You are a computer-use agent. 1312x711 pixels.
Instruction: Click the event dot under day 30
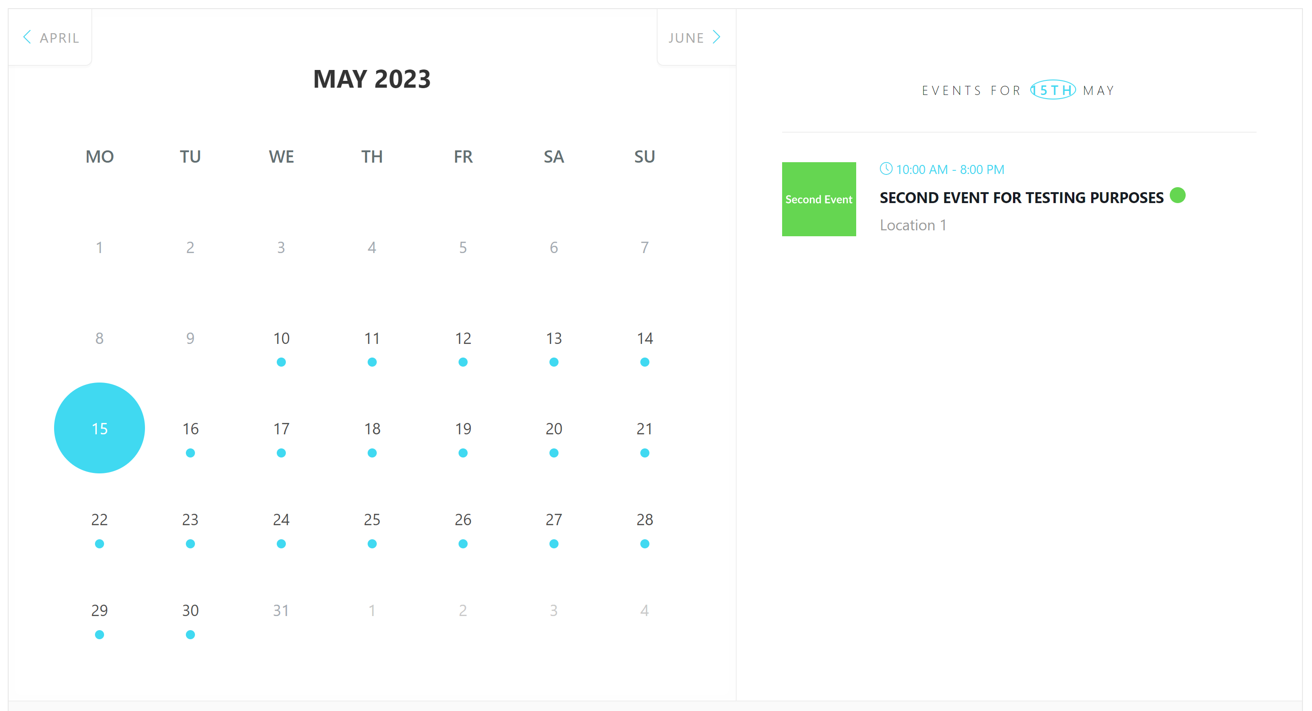pyautogui.click(x=190, y=635)
